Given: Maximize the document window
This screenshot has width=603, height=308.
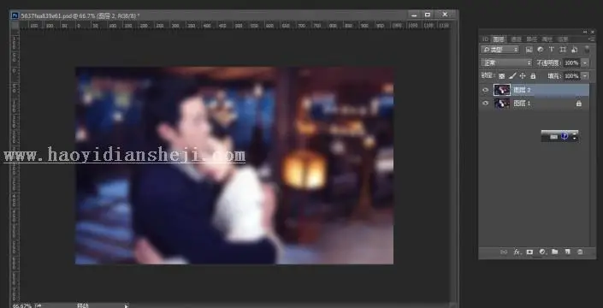Looking at the screenshot, I should pos(428,15).
